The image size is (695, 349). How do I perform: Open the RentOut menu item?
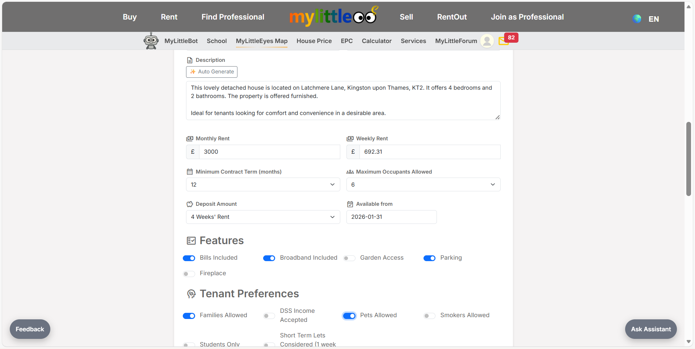[x=452, y=17]
